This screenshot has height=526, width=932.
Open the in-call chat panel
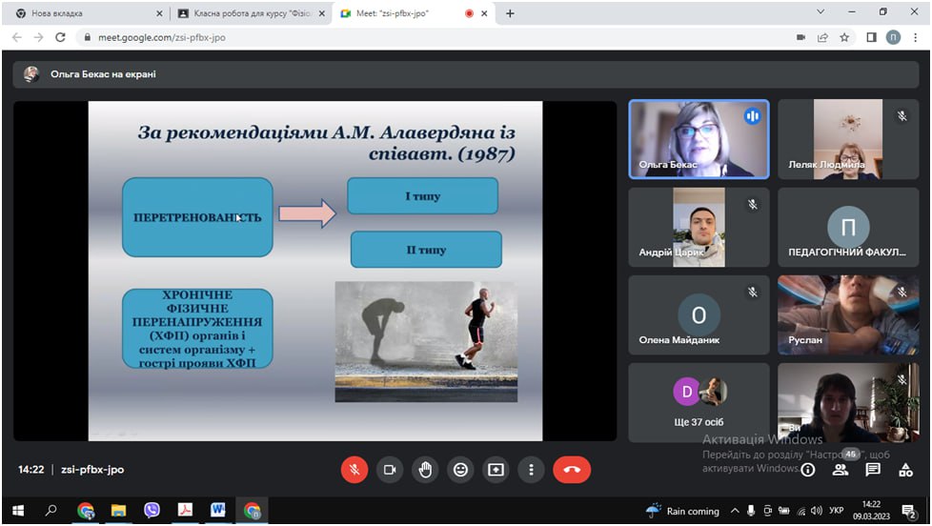(873, 470)
